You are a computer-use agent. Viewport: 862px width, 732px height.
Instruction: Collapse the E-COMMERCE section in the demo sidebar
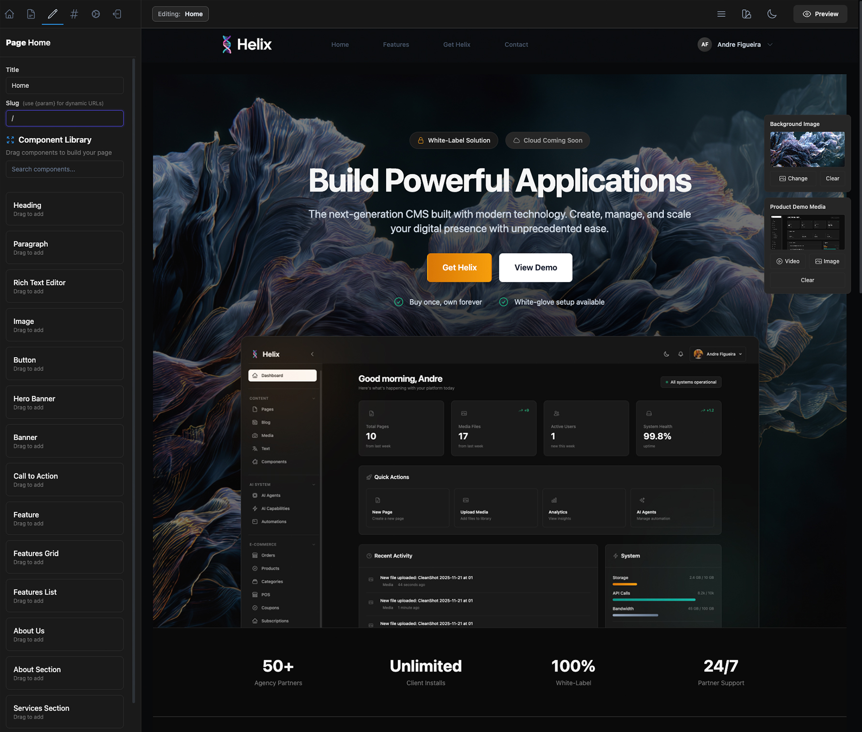coord(314,544)
